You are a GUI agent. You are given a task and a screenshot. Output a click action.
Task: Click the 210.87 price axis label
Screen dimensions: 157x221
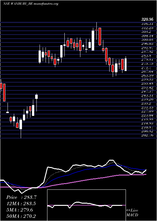point(147,127)
